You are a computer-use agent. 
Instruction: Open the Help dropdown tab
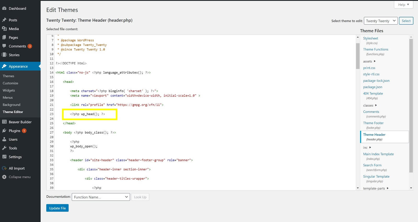(403, 5)
